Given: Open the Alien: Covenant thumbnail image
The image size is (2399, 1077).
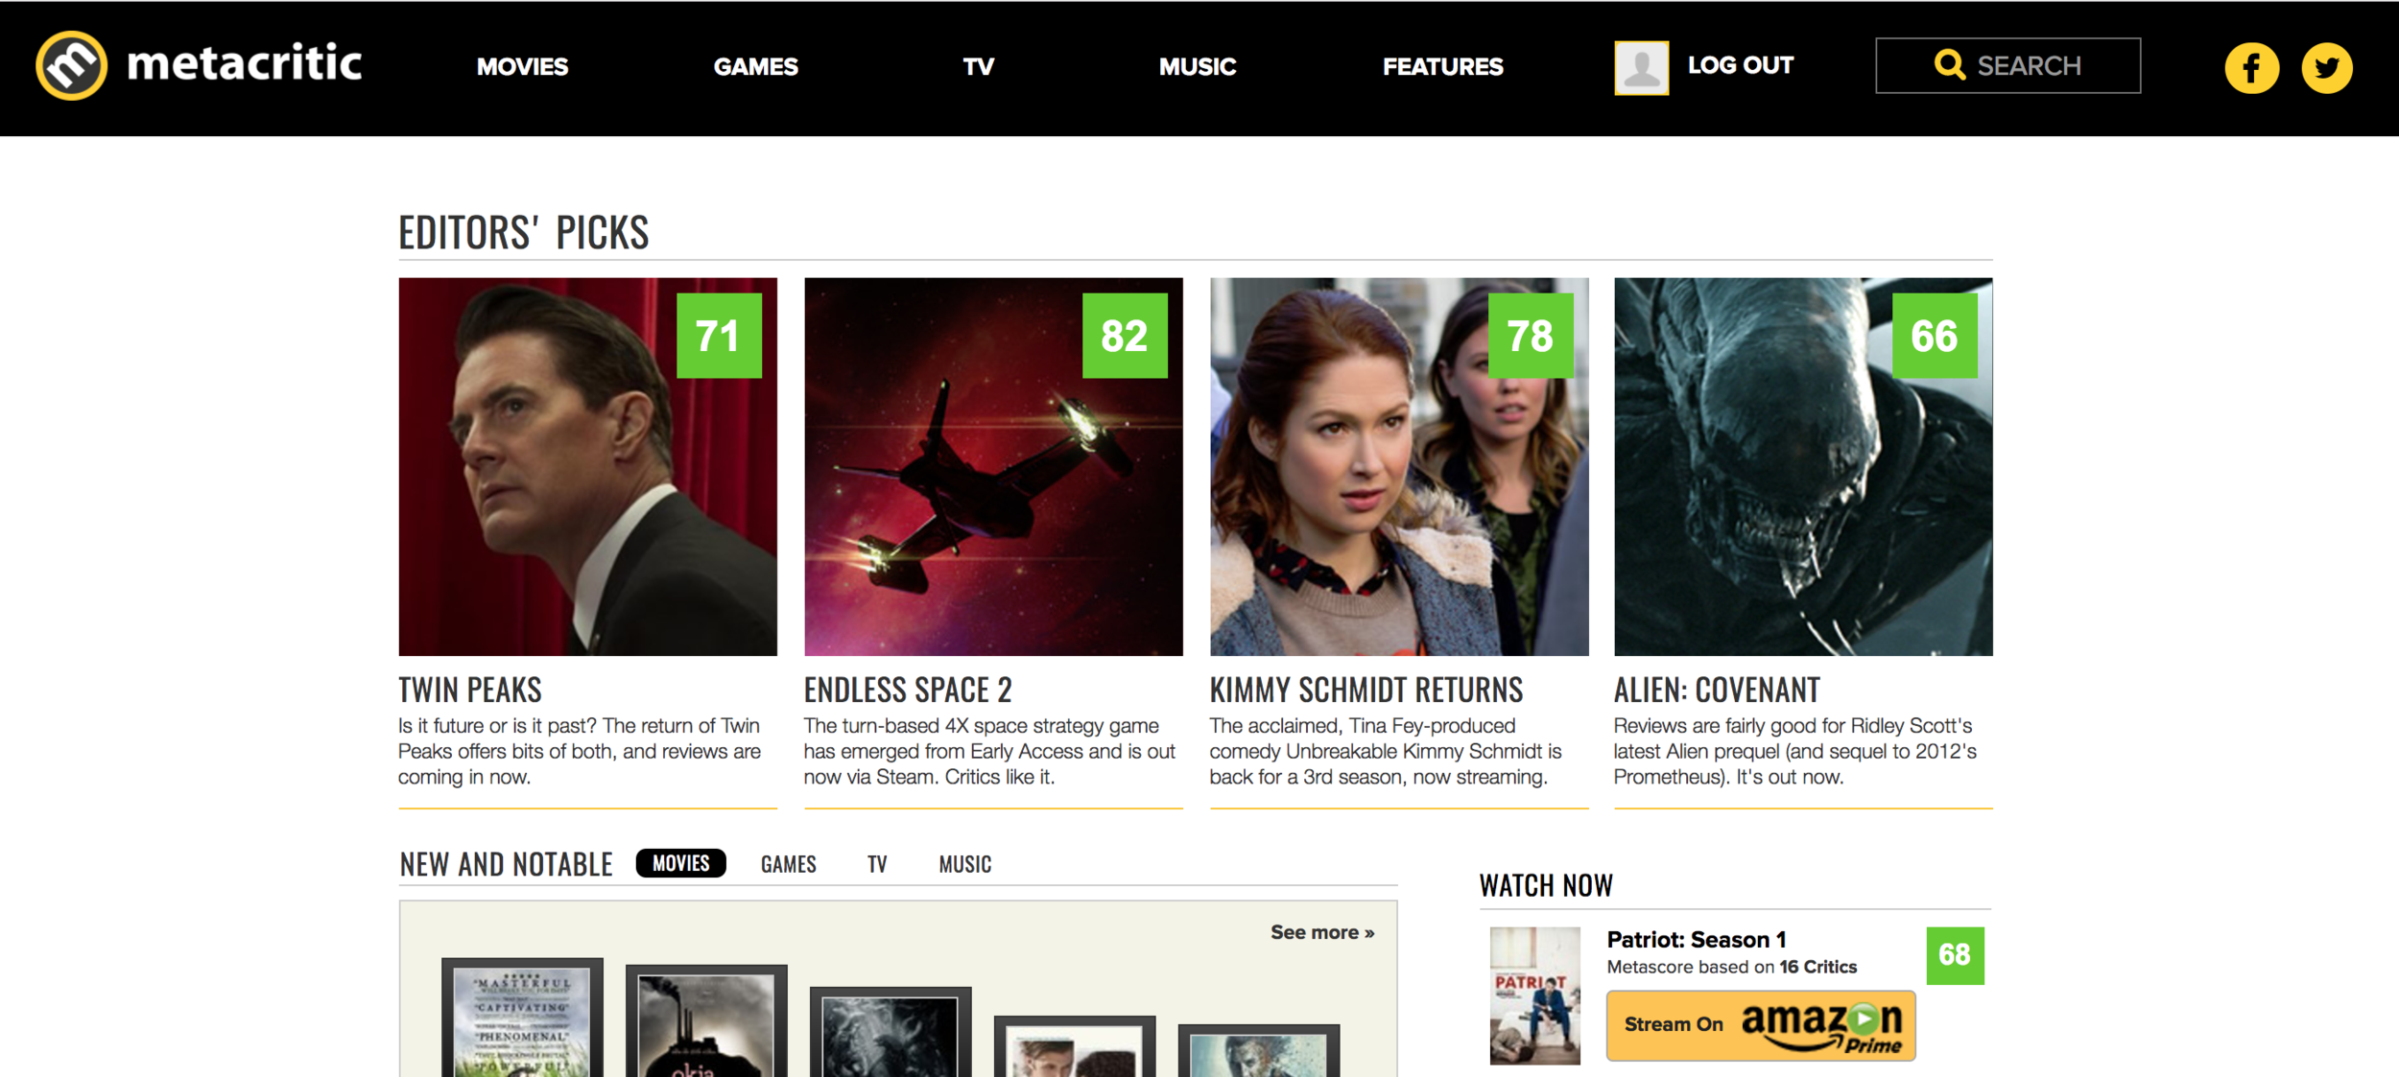Looking at the screenshot, I should point(1802,480).
